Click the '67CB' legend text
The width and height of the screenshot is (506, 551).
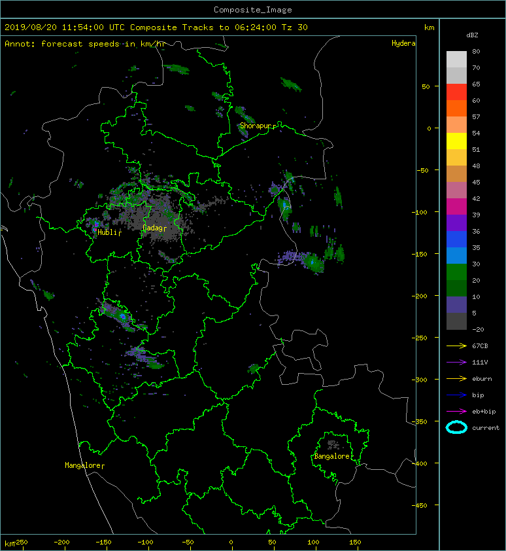pyautogui.click(x=480, y=346)
